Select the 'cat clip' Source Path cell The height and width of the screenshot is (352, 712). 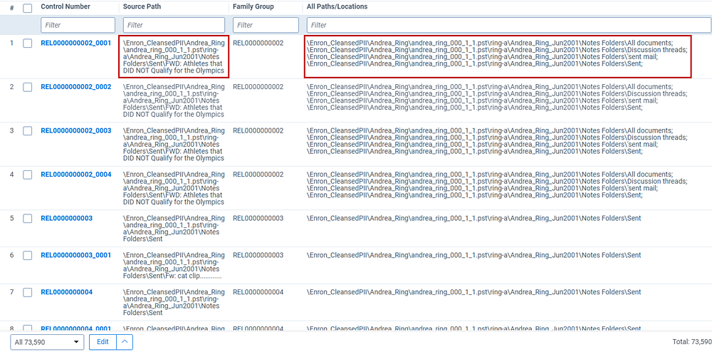[174, 266]
